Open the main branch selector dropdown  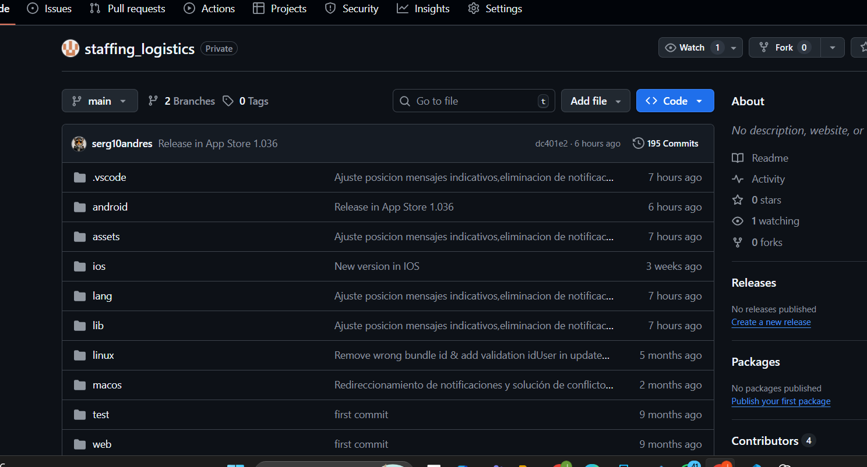pyautogui.click(x=100, y=101)
